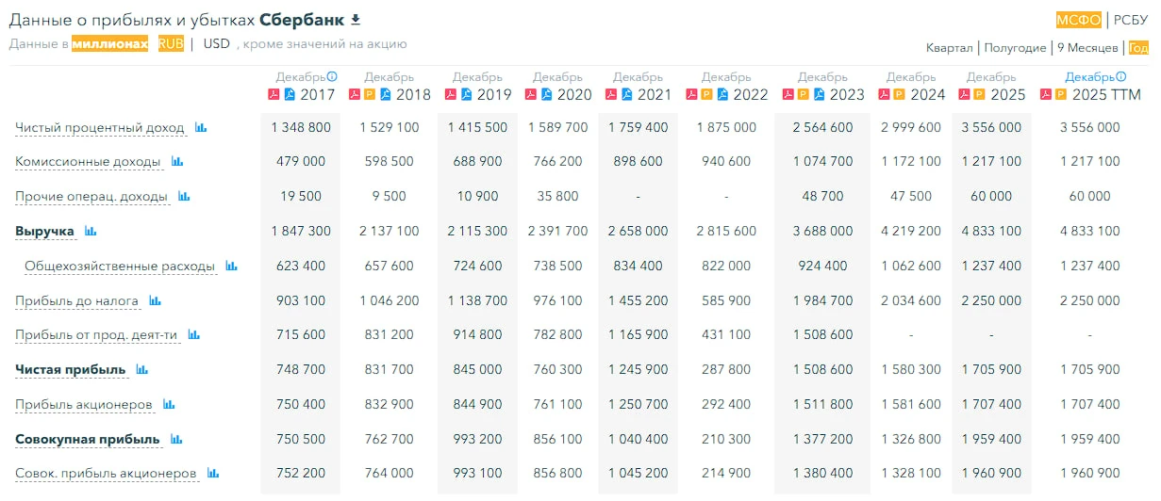Screen dimensions: 1161x501
Task: Open chart icon for Комиссионные доходы
Action: pos(177,162)
